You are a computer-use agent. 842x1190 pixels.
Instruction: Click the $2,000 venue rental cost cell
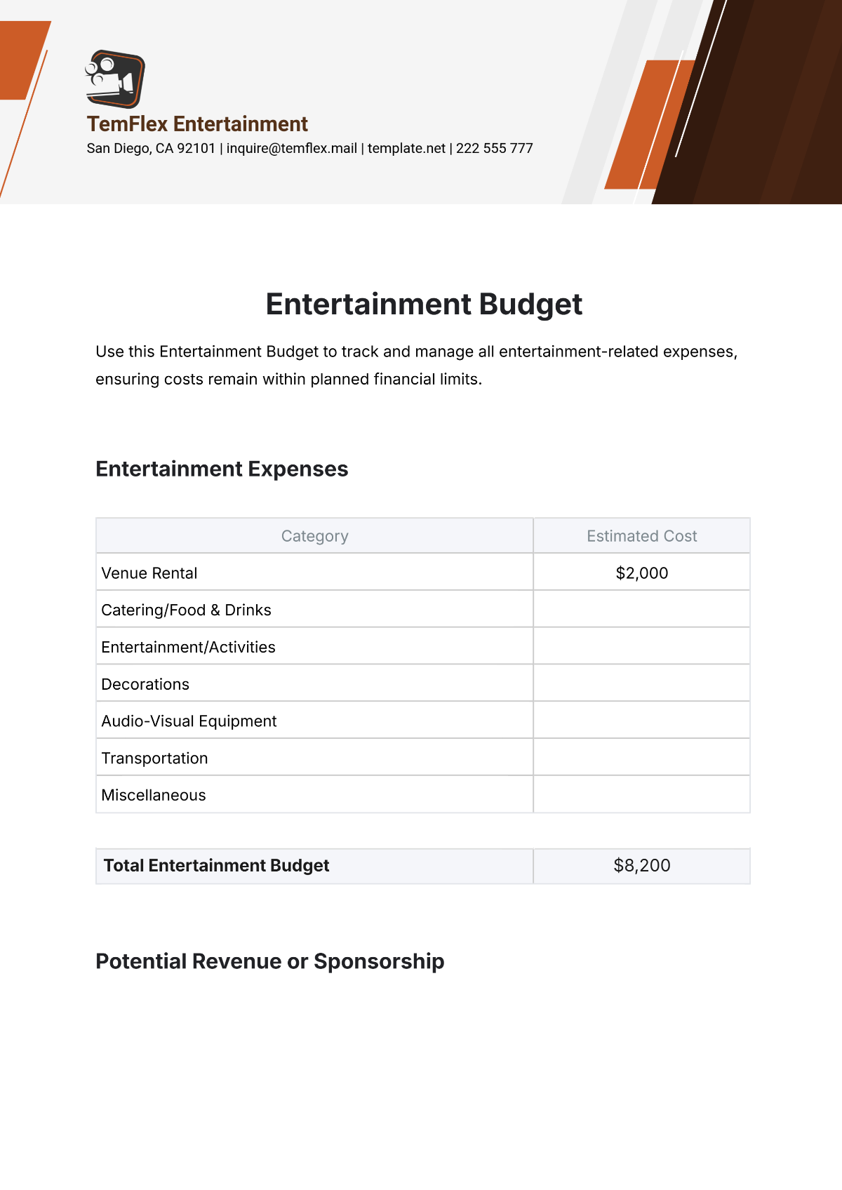(641, 573)
